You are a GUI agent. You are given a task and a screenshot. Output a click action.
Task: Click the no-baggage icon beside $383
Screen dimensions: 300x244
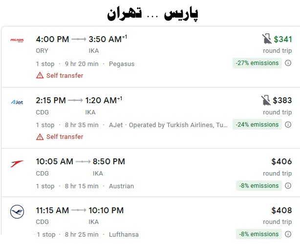(x=266, y=101)
